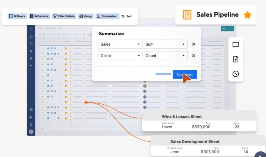Click the plus icon in the sidebar

pyautogui.click(x=31, y=66)
